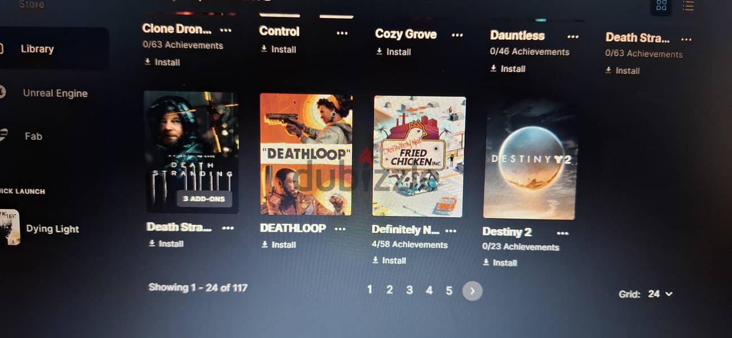
Task: Click Showing 1 - 24 of 117 text
Action: tap(198, 287)
